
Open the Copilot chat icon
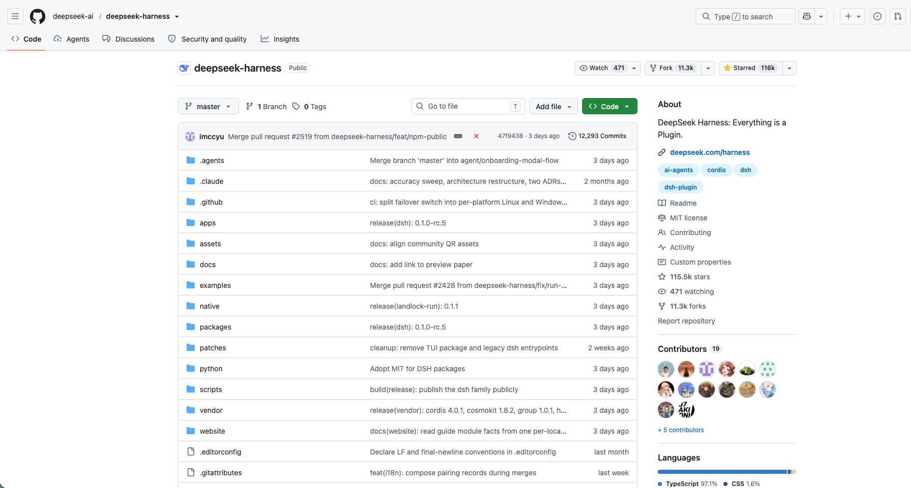pyautogui.click(x=807, y=16)
